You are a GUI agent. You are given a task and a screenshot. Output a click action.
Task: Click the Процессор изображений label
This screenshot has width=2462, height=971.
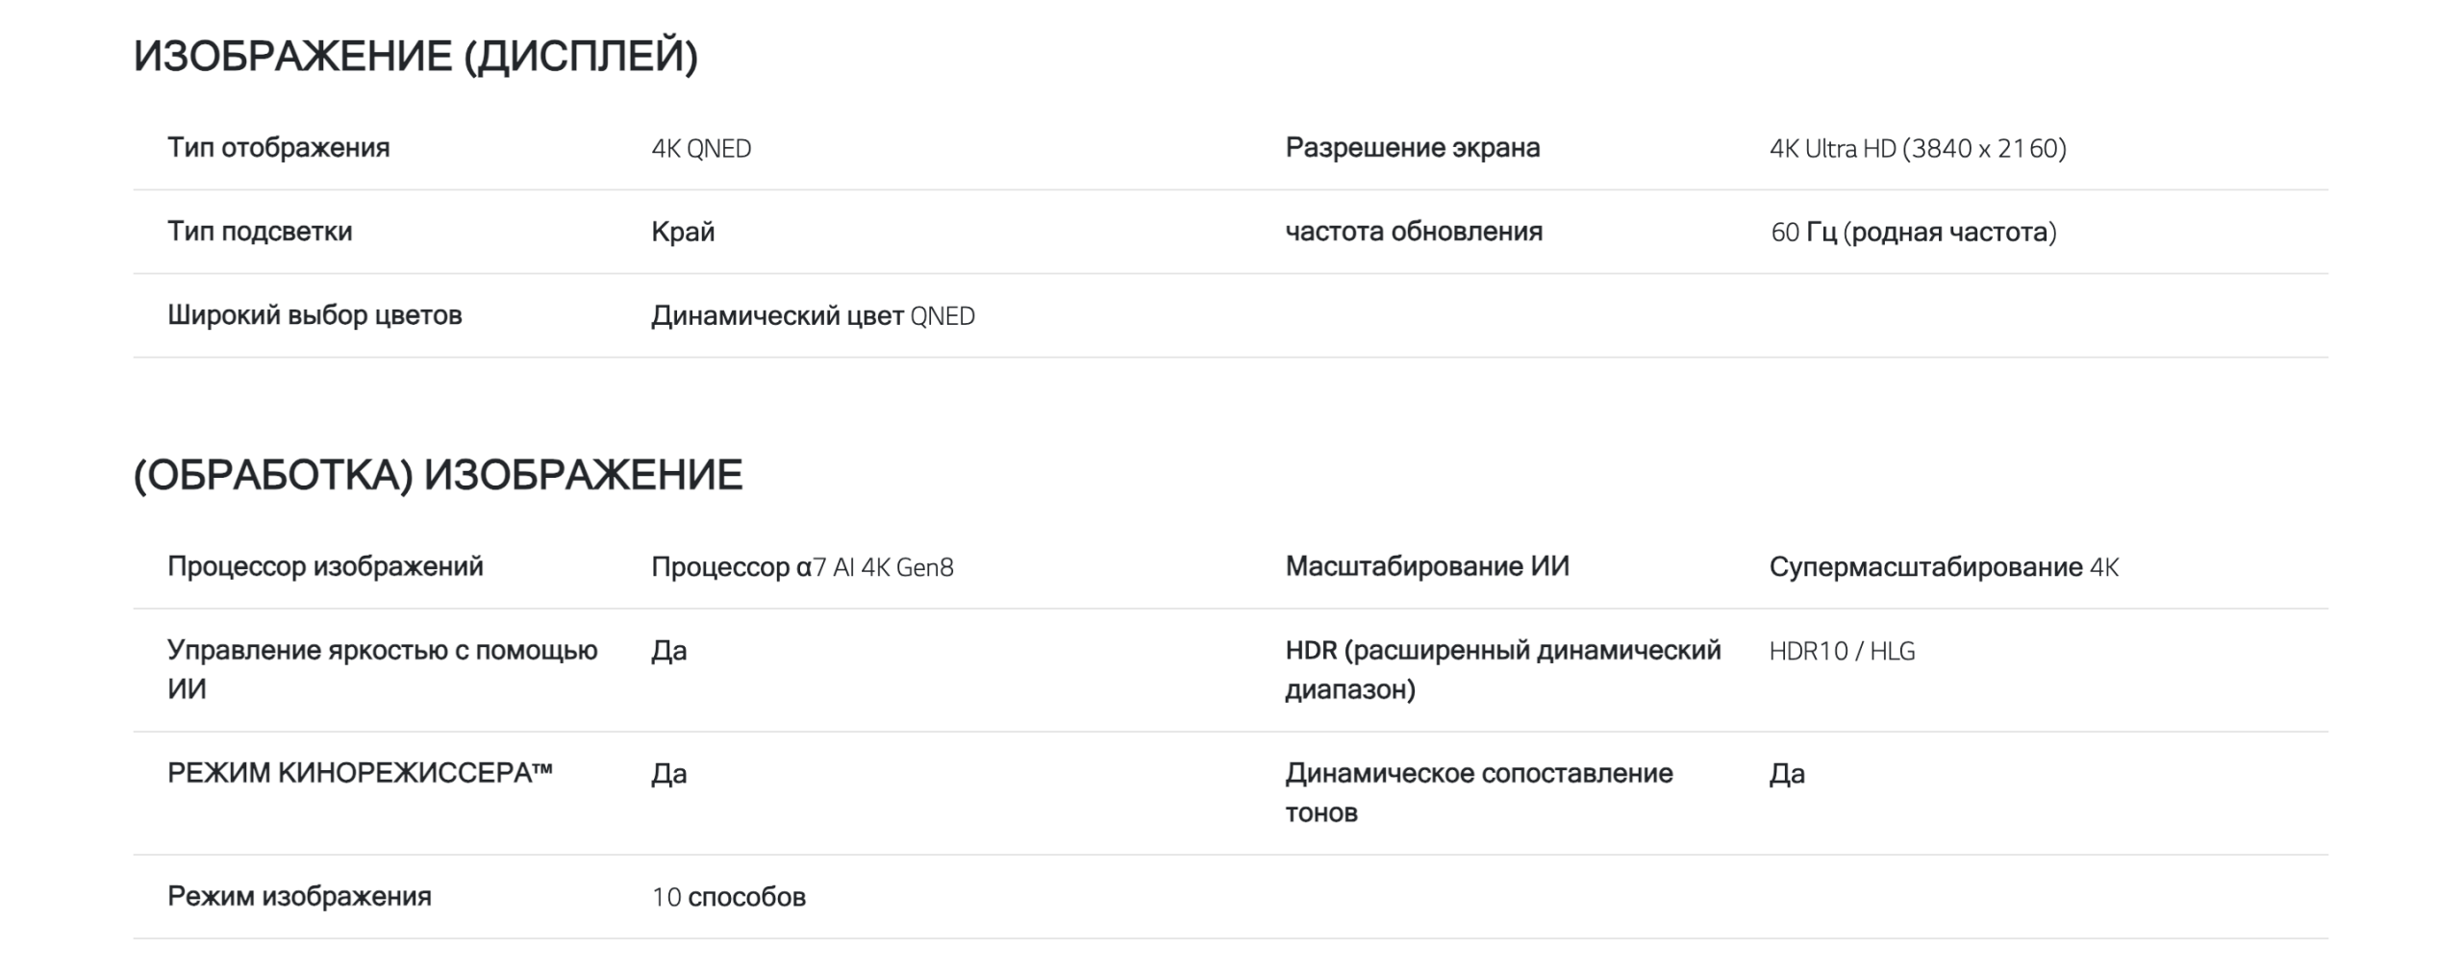pyautogui.click(x=325, y=566)
